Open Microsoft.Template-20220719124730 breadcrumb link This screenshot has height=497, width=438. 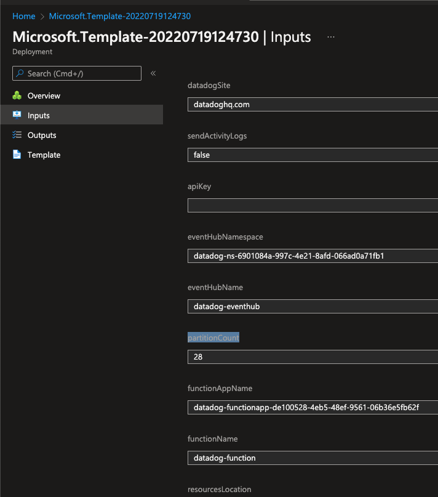coord(120,16)
